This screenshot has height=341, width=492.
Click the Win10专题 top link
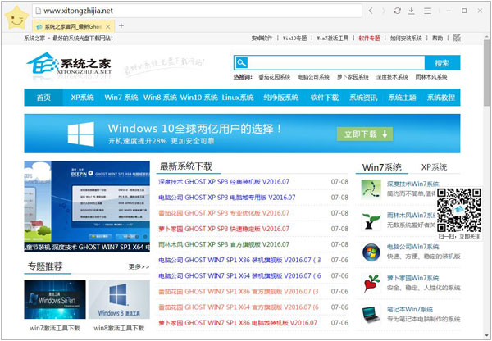click(294, 38)
